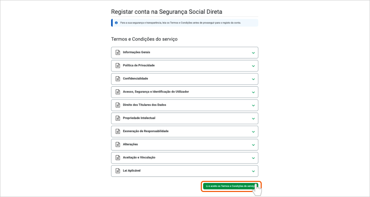Click the document icon beside Confidencialidade
The width and height of the screenshot is (370, 197).
click(x=118, y=79)
